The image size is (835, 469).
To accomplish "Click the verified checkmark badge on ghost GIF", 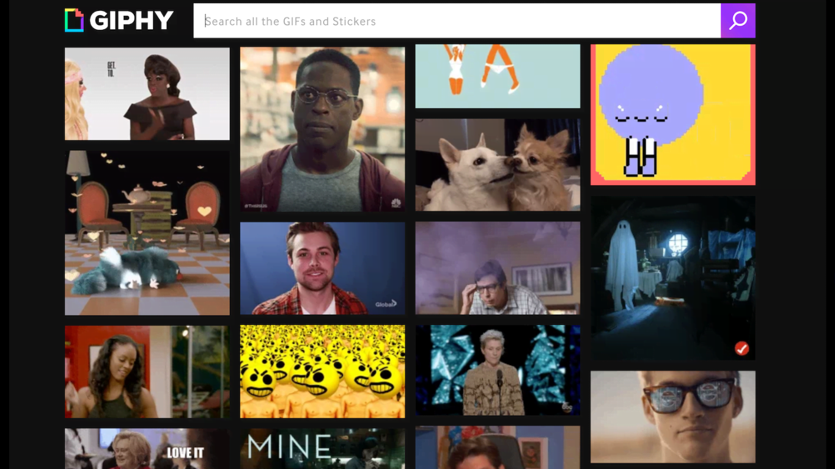I will pyautogui.click(x=741, y=349).
